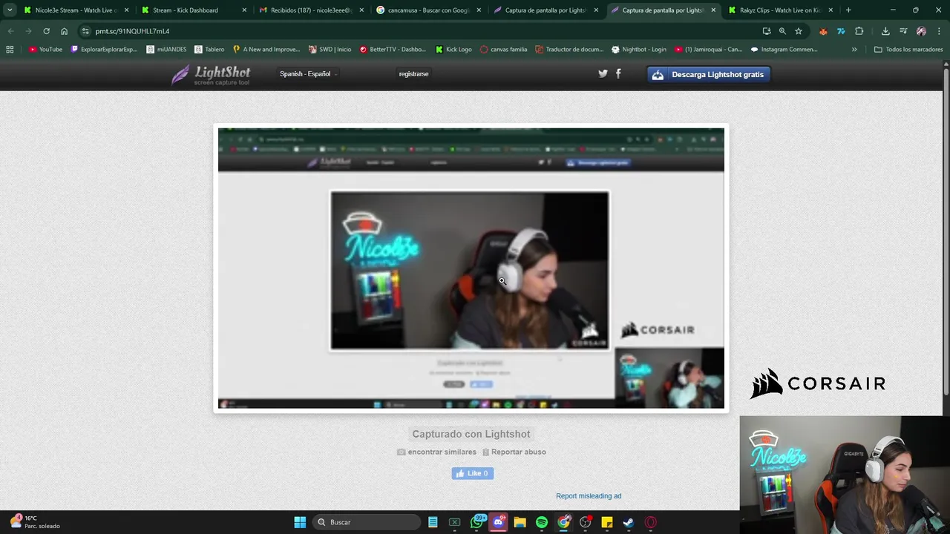Click the install/cast screen icon in address bar
This screenshot has width=950, height=534.
(x=767, y=31)
